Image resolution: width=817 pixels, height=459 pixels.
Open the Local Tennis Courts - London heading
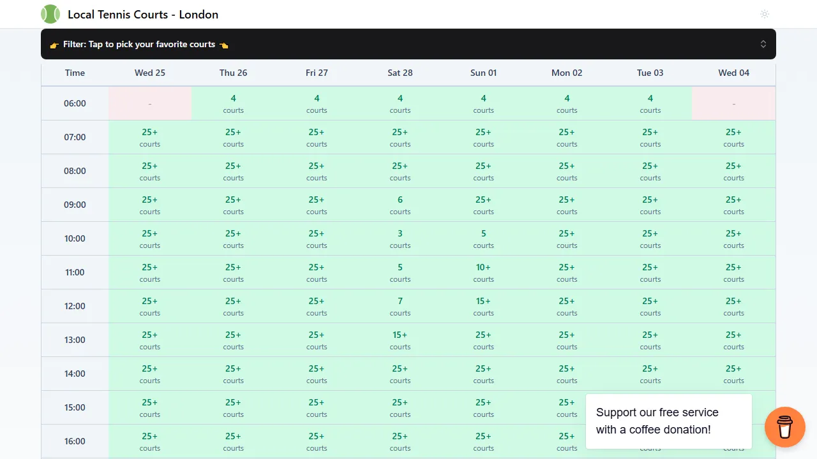pos(142,14)
